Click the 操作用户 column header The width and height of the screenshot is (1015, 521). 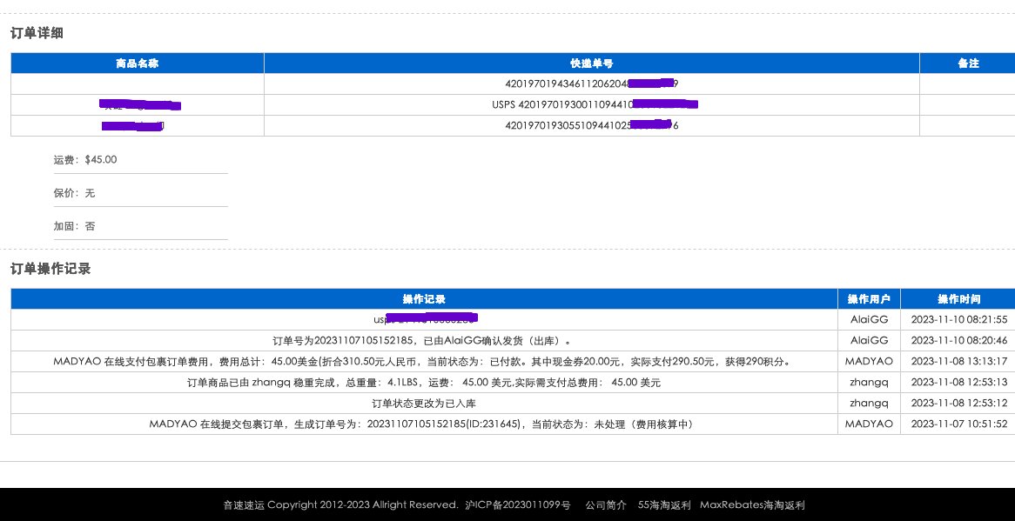click(x=869, y=299)
